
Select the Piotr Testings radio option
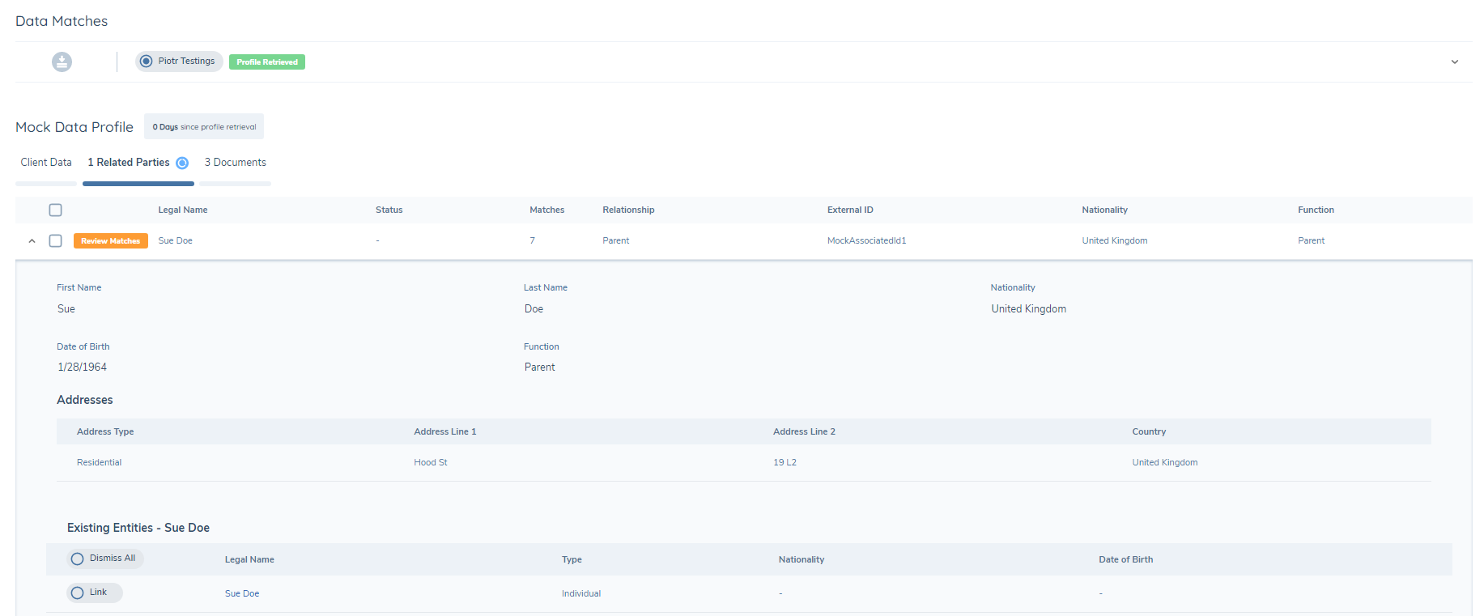click(147, 62)
